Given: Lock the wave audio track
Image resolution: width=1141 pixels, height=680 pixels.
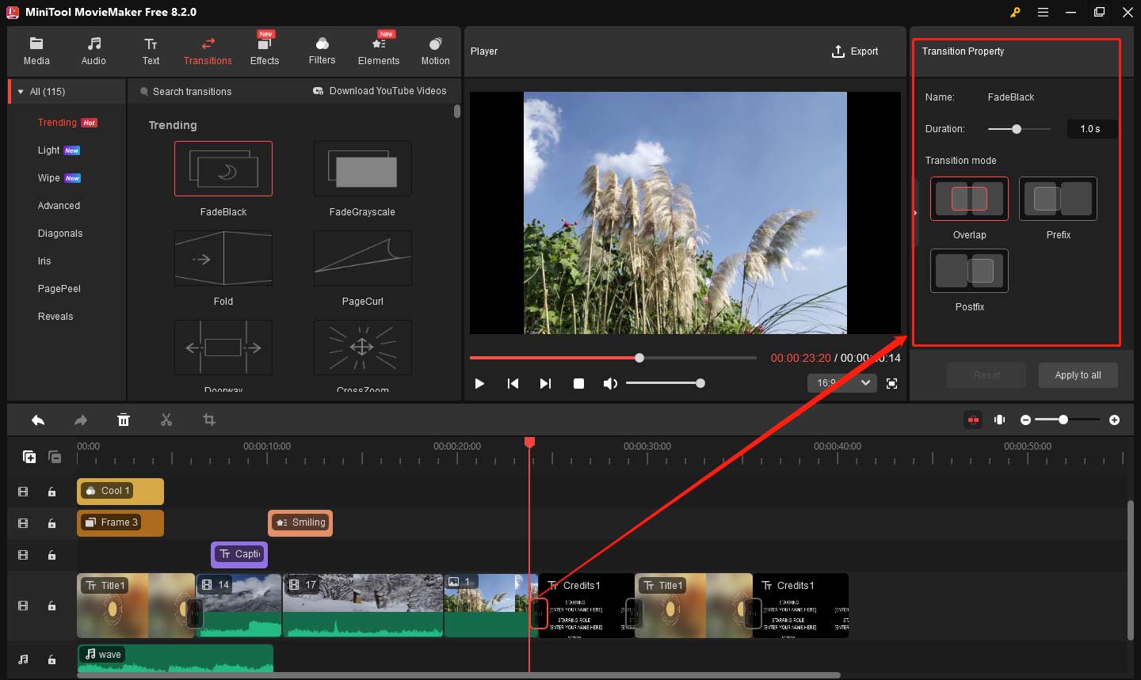Looking at the screenshot, I should (52, 659).
